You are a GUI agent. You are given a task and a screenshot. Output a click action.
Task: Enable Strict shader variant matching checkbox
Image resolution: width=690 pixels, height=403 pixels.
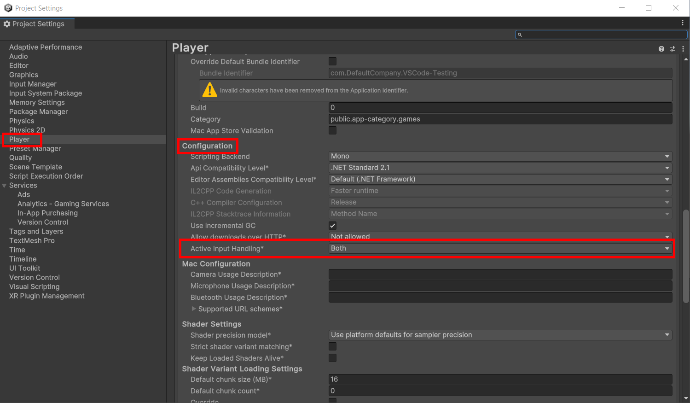[x=332, y=346]
